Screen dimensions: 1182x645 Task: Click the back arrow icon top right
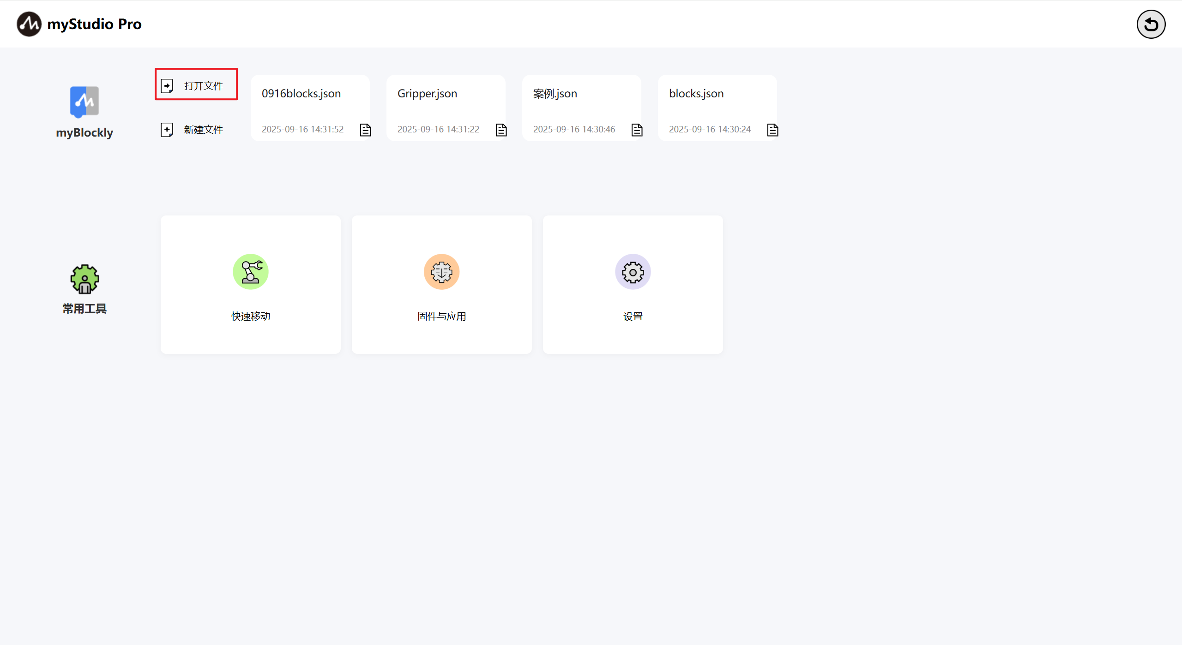click(1151, 24)
